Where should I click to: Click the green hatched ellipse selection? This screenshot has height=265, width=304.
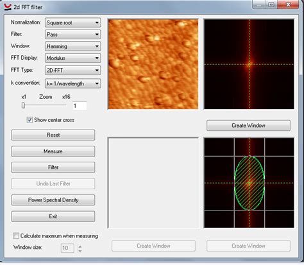pos(249,183)
